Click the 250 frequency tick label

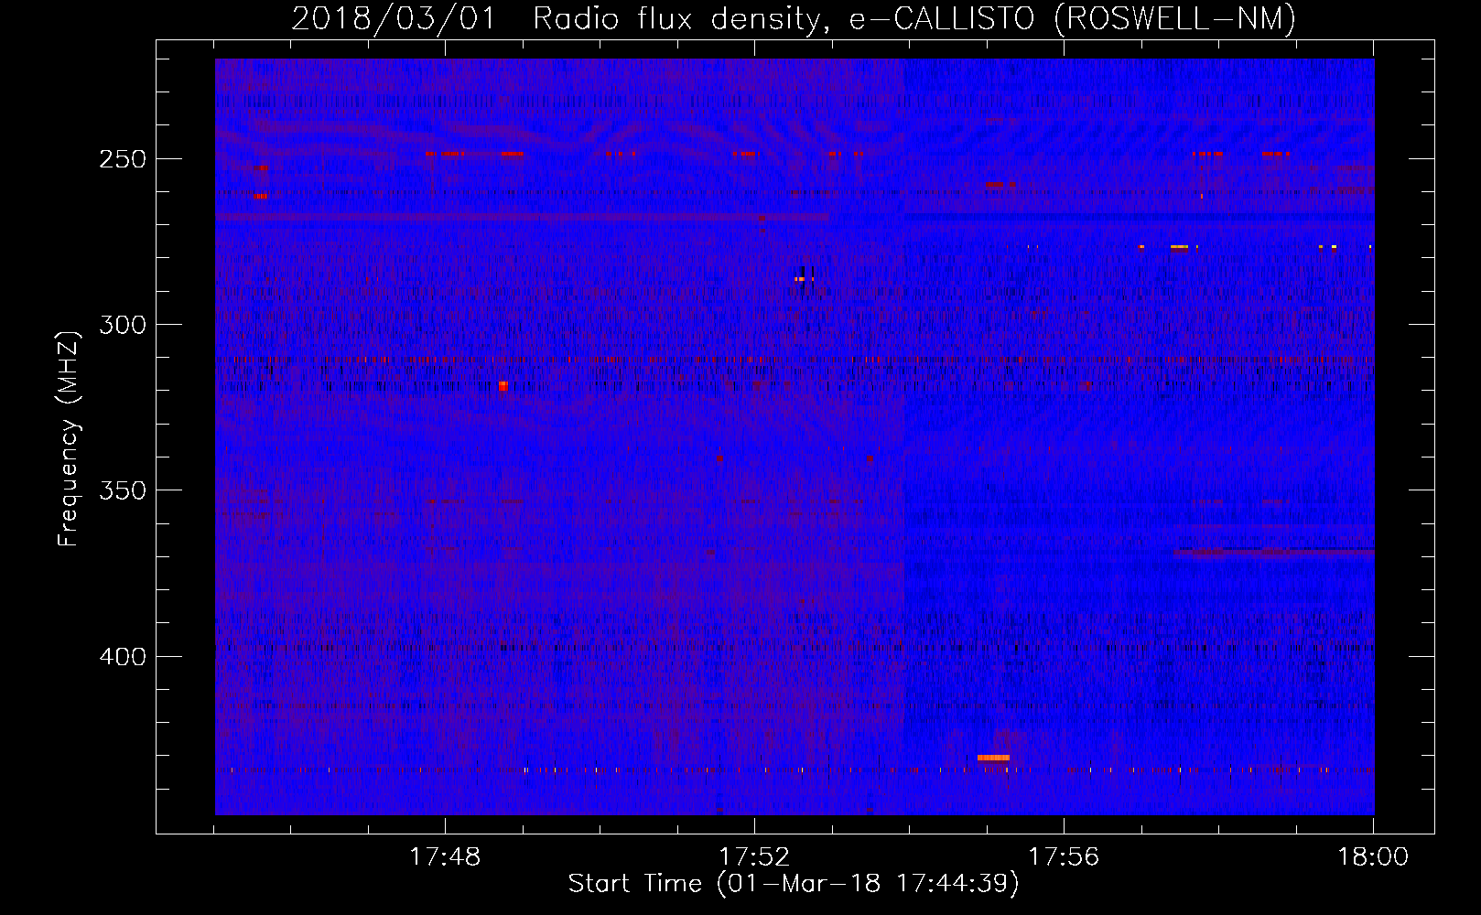pos(123,159)
